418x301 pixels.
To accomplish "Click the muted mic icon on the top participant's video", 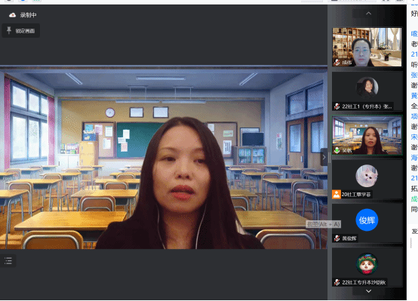I will pos(337,63).
